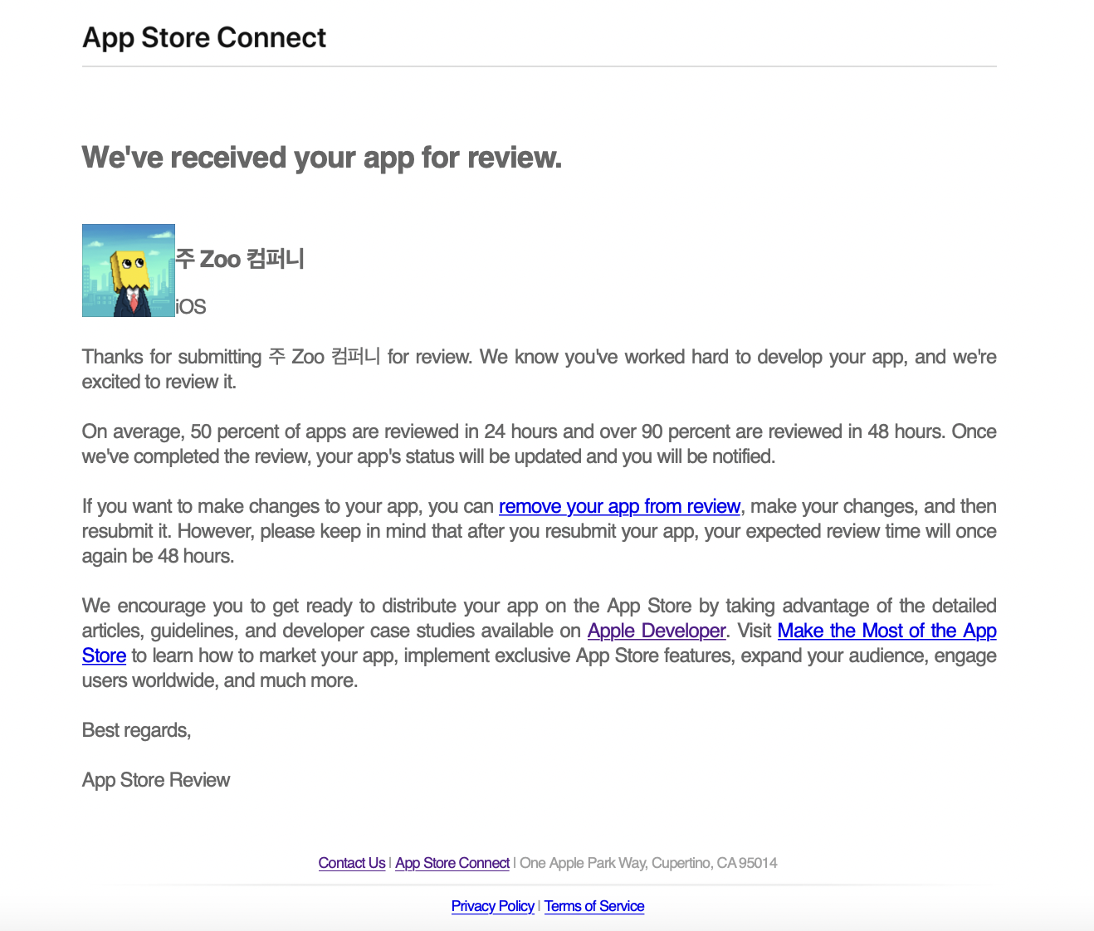Open the 'remove your app from review' link

[x=619, y=506]
